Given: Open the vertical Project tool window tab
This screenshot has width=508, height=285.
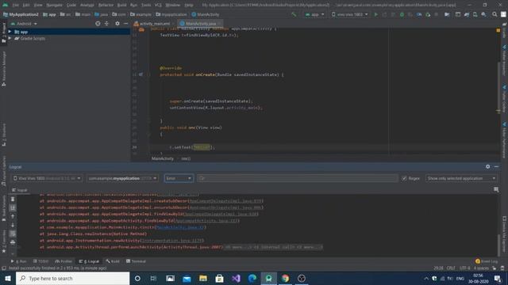Looking at the screenshot, I should pyautogui.click(x=4, y=32).
